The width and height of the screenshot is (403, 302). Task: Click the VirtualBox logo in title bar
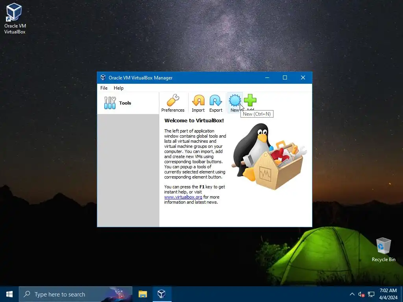coord(103,77)
